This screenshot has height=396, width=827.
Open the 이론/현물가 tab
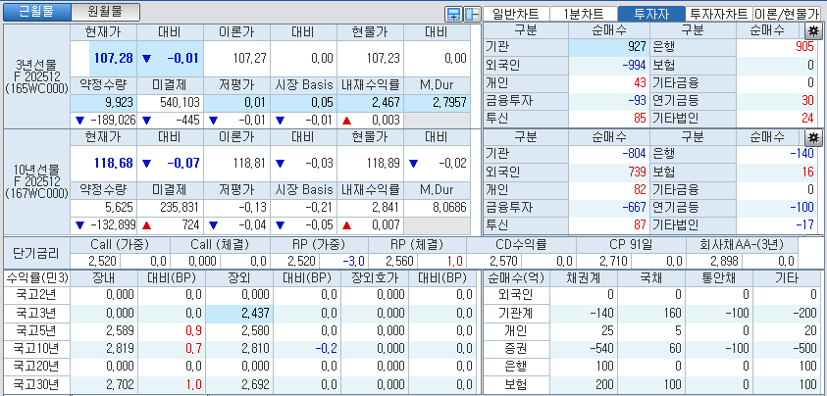[x=787, y=15]
